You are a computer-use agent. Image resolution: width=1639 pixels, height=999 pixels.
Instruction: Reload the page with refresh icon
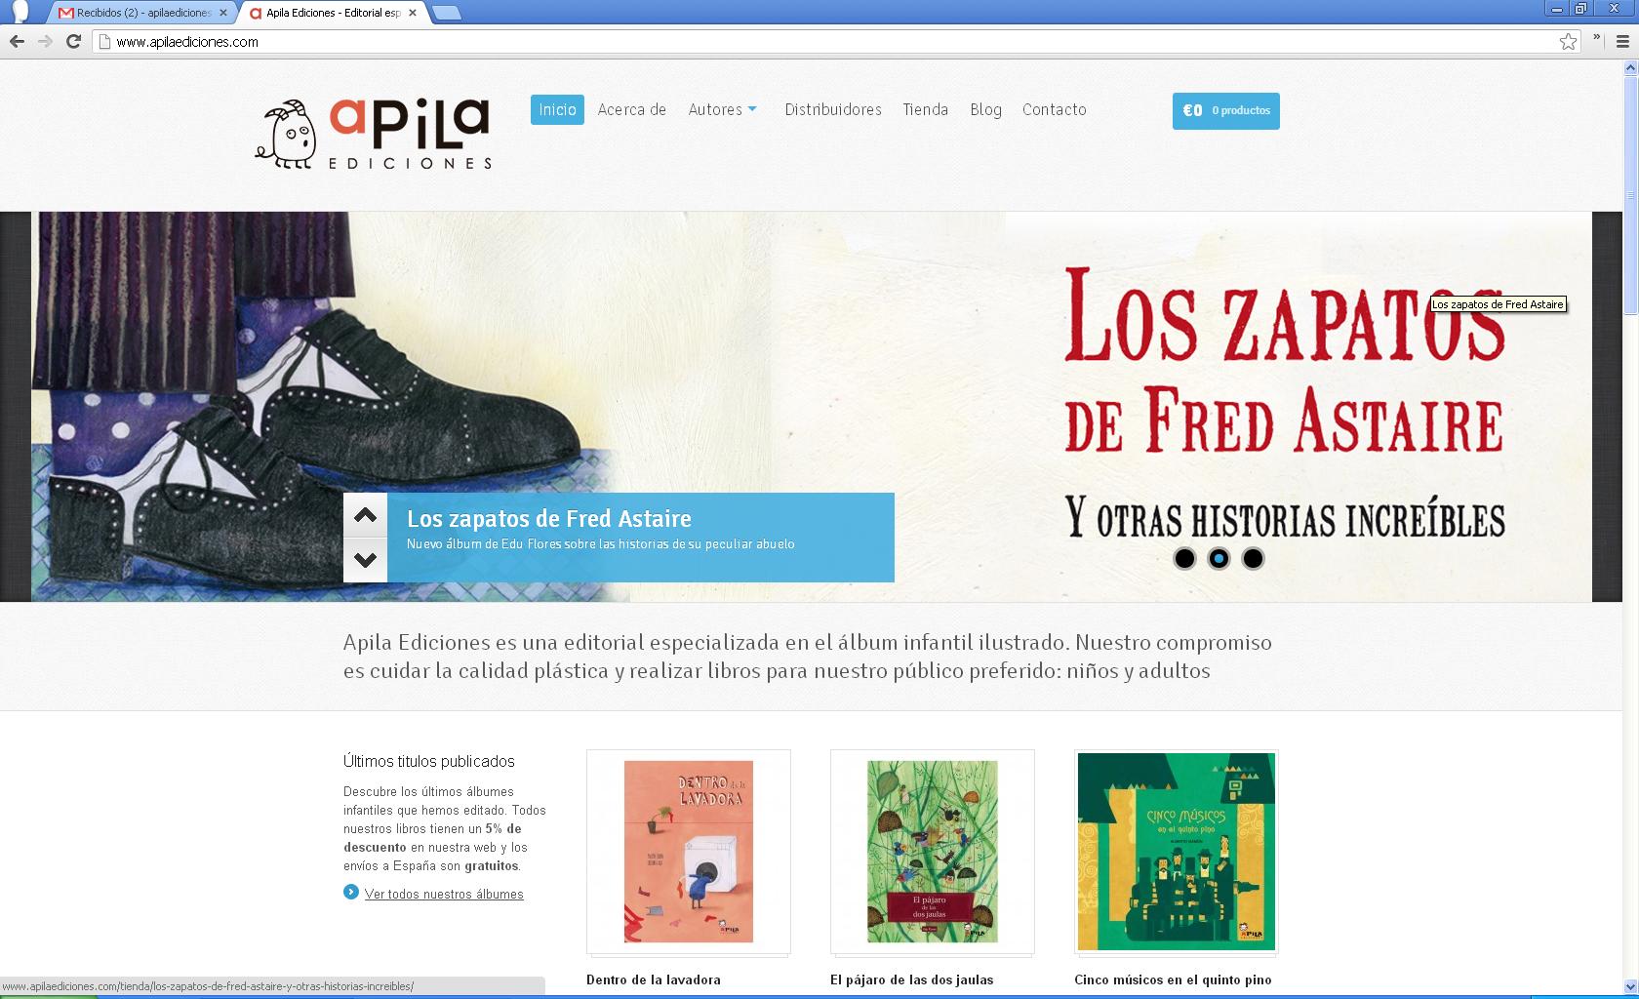click(x=73, y=41)
